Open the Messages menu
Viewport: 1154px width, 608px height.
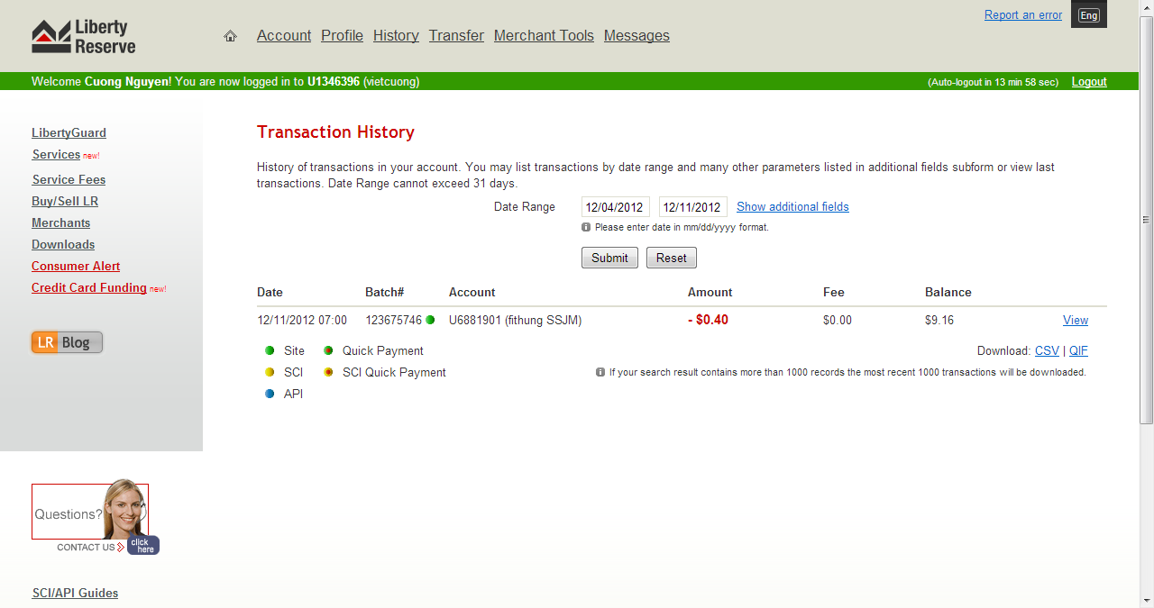point(637,36)
